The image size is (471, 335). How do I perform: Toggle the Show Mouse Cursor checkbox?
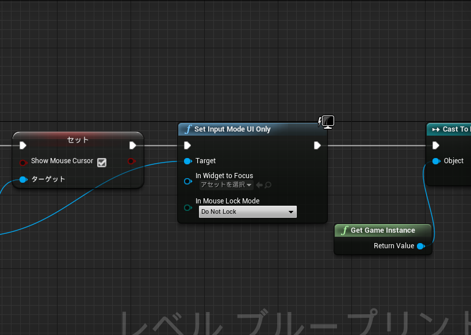[102, 163]
